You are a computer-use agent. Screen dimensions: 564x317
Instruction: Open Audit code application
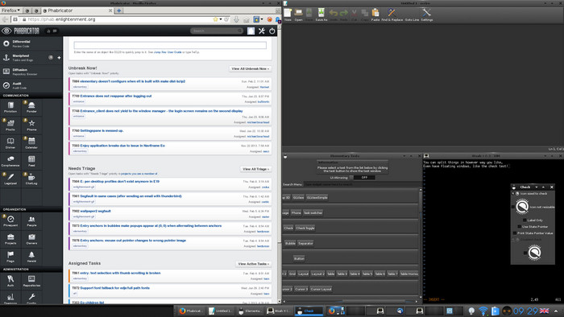point(31,85)
